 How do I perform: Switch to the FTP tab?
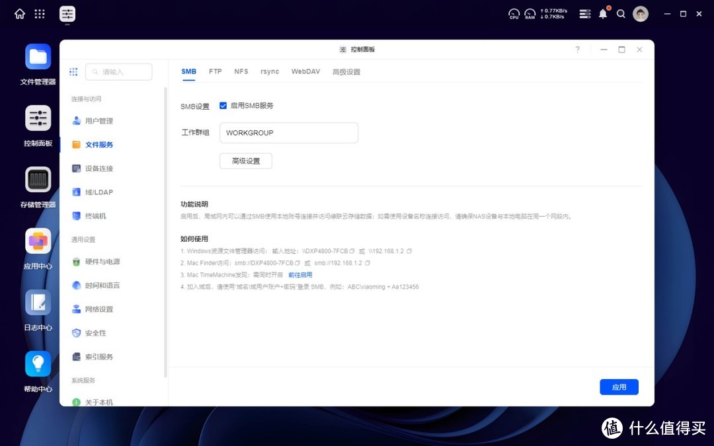pos(215,71)
